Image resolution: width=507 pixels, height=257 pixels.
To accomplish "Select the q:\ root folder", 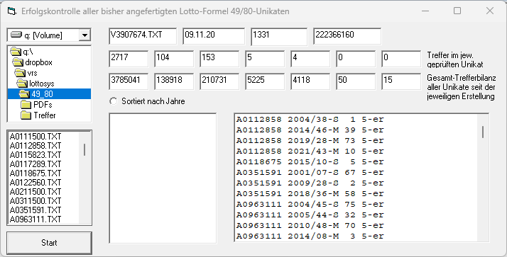I will [49, 52].
